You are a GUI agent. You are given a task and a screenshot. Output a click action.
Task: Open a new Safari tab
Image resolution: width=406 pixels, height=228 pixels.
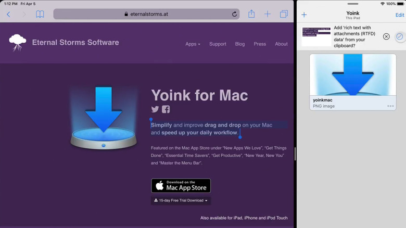pos(268,14)
